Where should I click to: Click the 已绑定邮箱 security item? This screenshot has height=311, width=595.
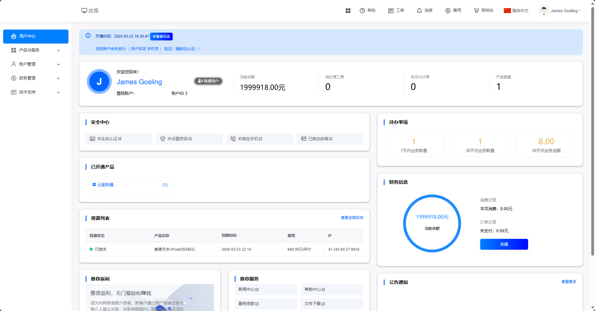click(330, 139)
